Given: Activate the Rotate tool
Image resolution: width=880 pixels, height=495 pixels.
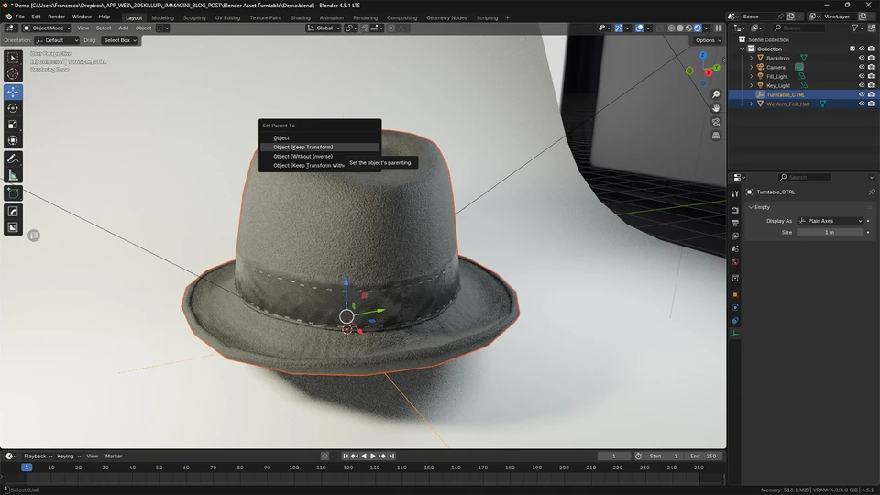Looking at the screenshot, I should (x=13, y=108).
